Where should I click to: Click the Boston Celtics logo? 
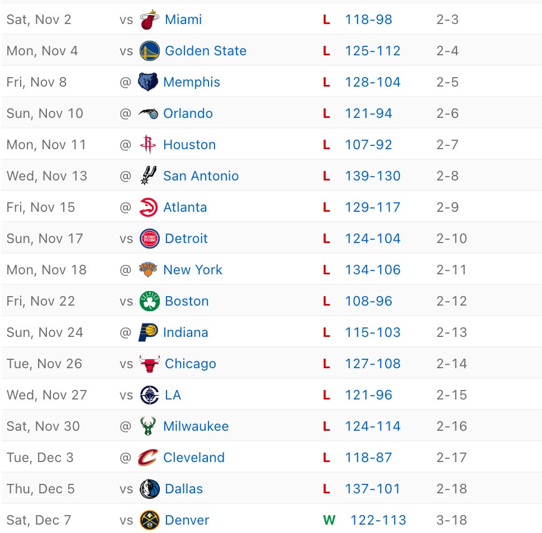click(x=149, y=301)
